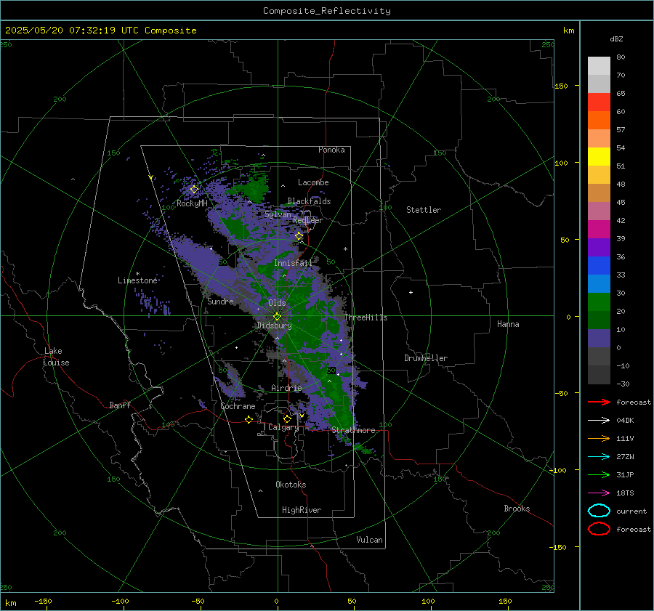Click the Brooks city label
The width and height of the screenshot is (654, 611).
pos(517,509)
